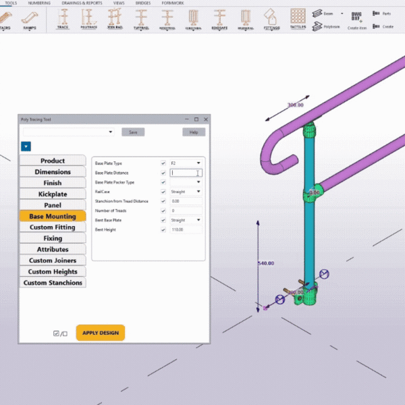The image size is (405, 405).
Task: Open the Attributes section
Action: tap(53, 249)
